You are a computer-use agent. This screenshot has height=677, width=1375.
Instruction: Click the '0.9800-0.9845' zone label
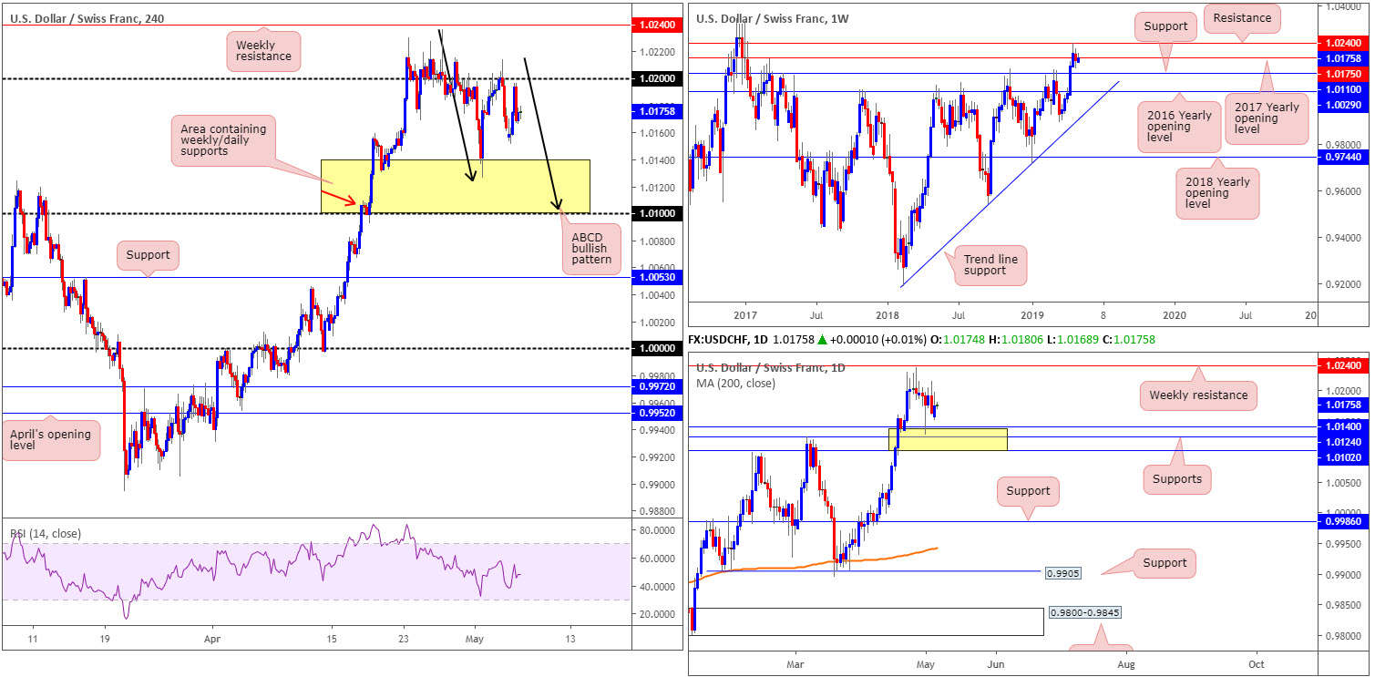click(x=1086, y=613)
